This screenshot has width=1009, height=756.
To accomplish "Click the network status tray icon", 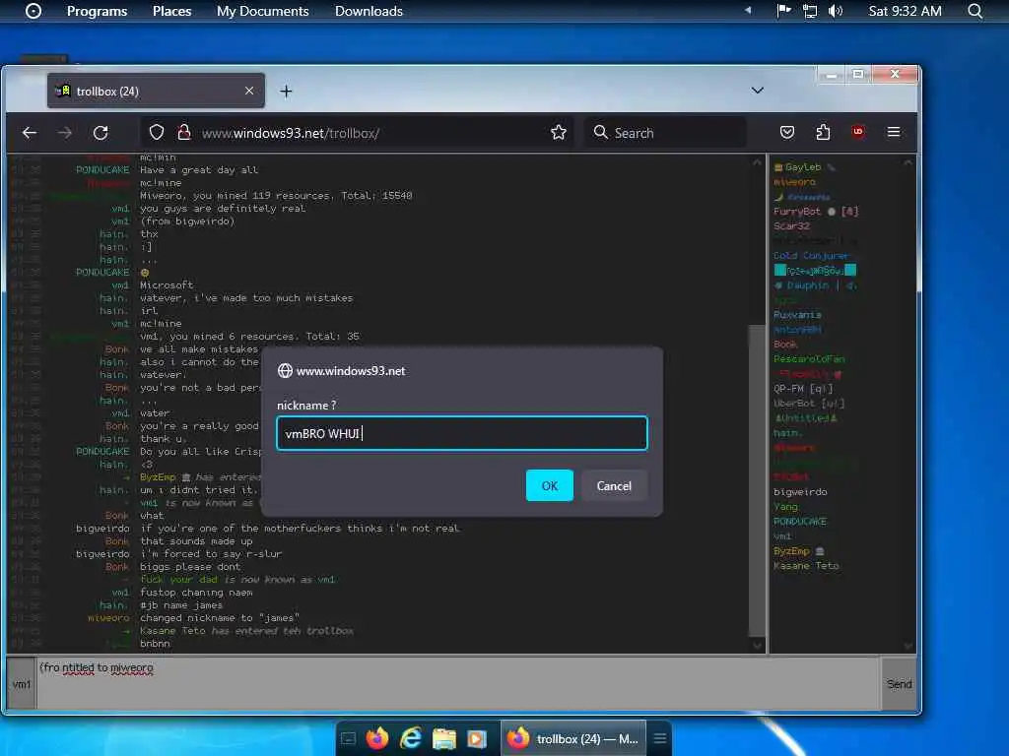I will [810, 11].
